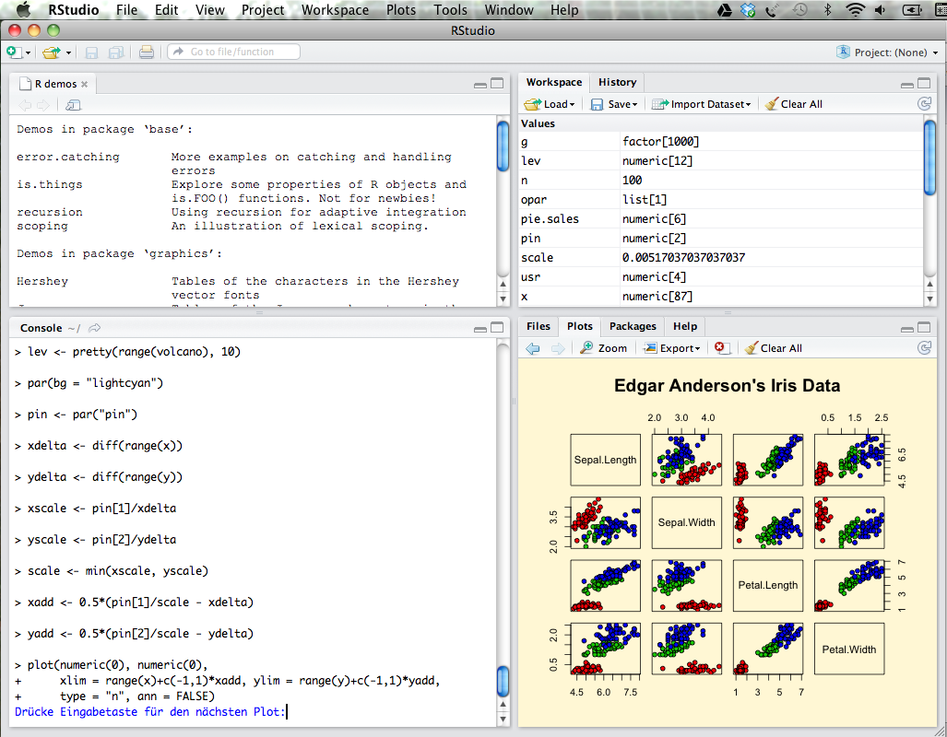Click the Wi-Fi status icon
Screen dimensions: 947x737
click(855, 10)
